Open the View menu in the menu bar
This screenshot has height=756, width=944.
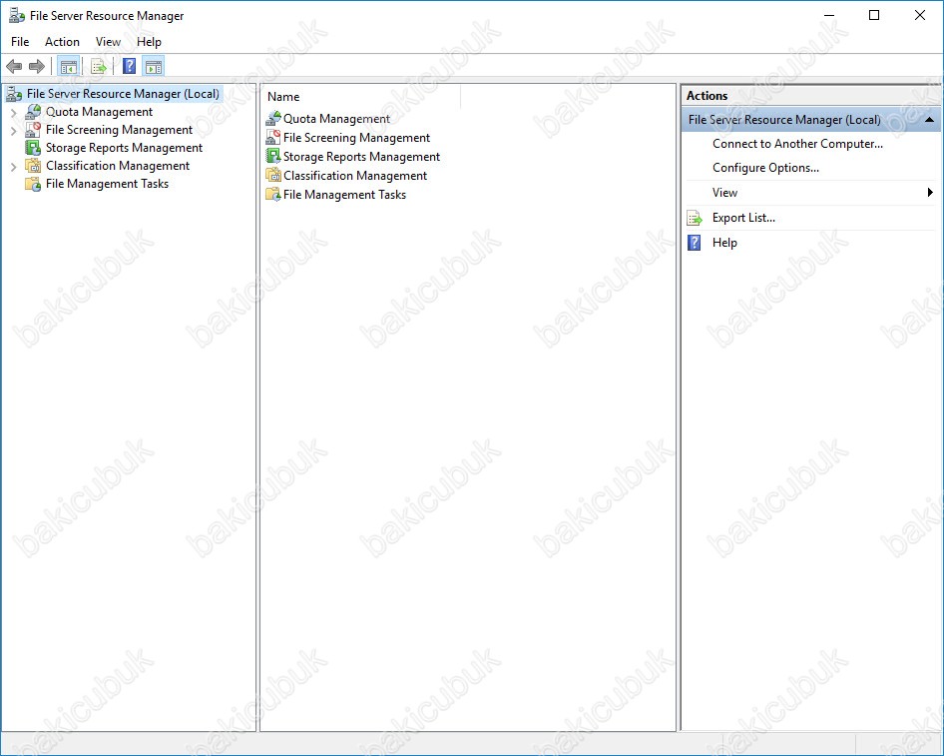[108, 42]
